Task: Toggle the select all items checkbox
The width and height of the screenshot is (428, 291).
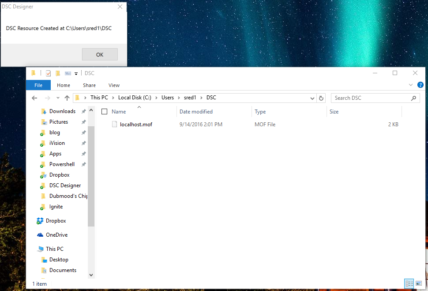Action: point(104,111)
